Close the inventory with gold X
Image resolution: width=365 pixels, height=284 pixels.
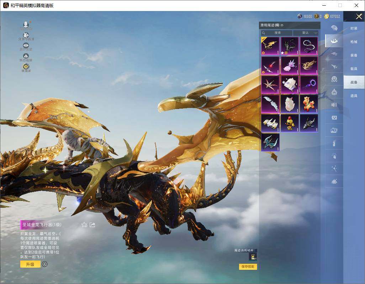click(359, 16)
